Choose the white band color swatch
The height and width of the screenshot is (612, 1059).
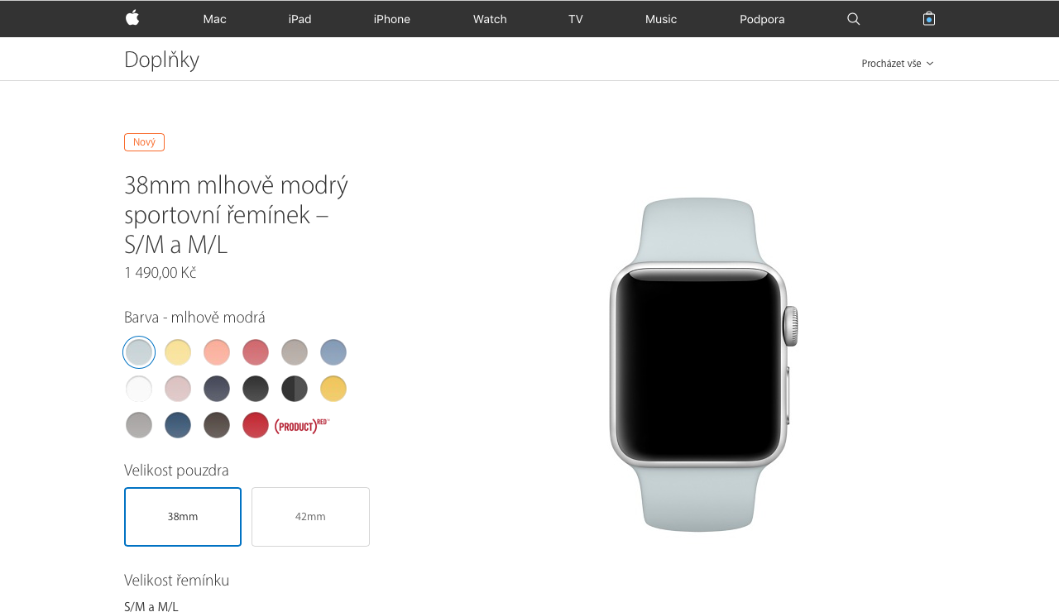pos(139,389)
